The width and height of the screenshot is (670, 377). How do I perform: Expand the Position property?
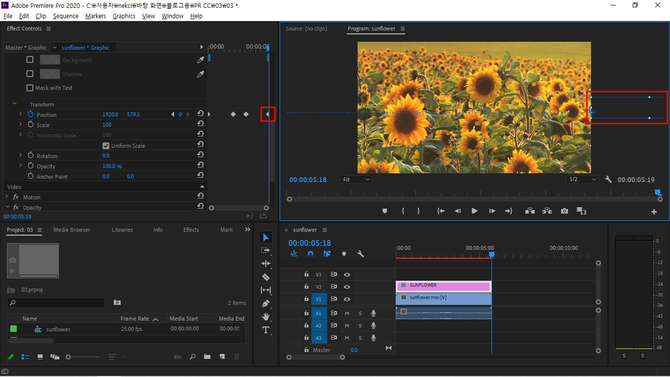coord(20,114)
